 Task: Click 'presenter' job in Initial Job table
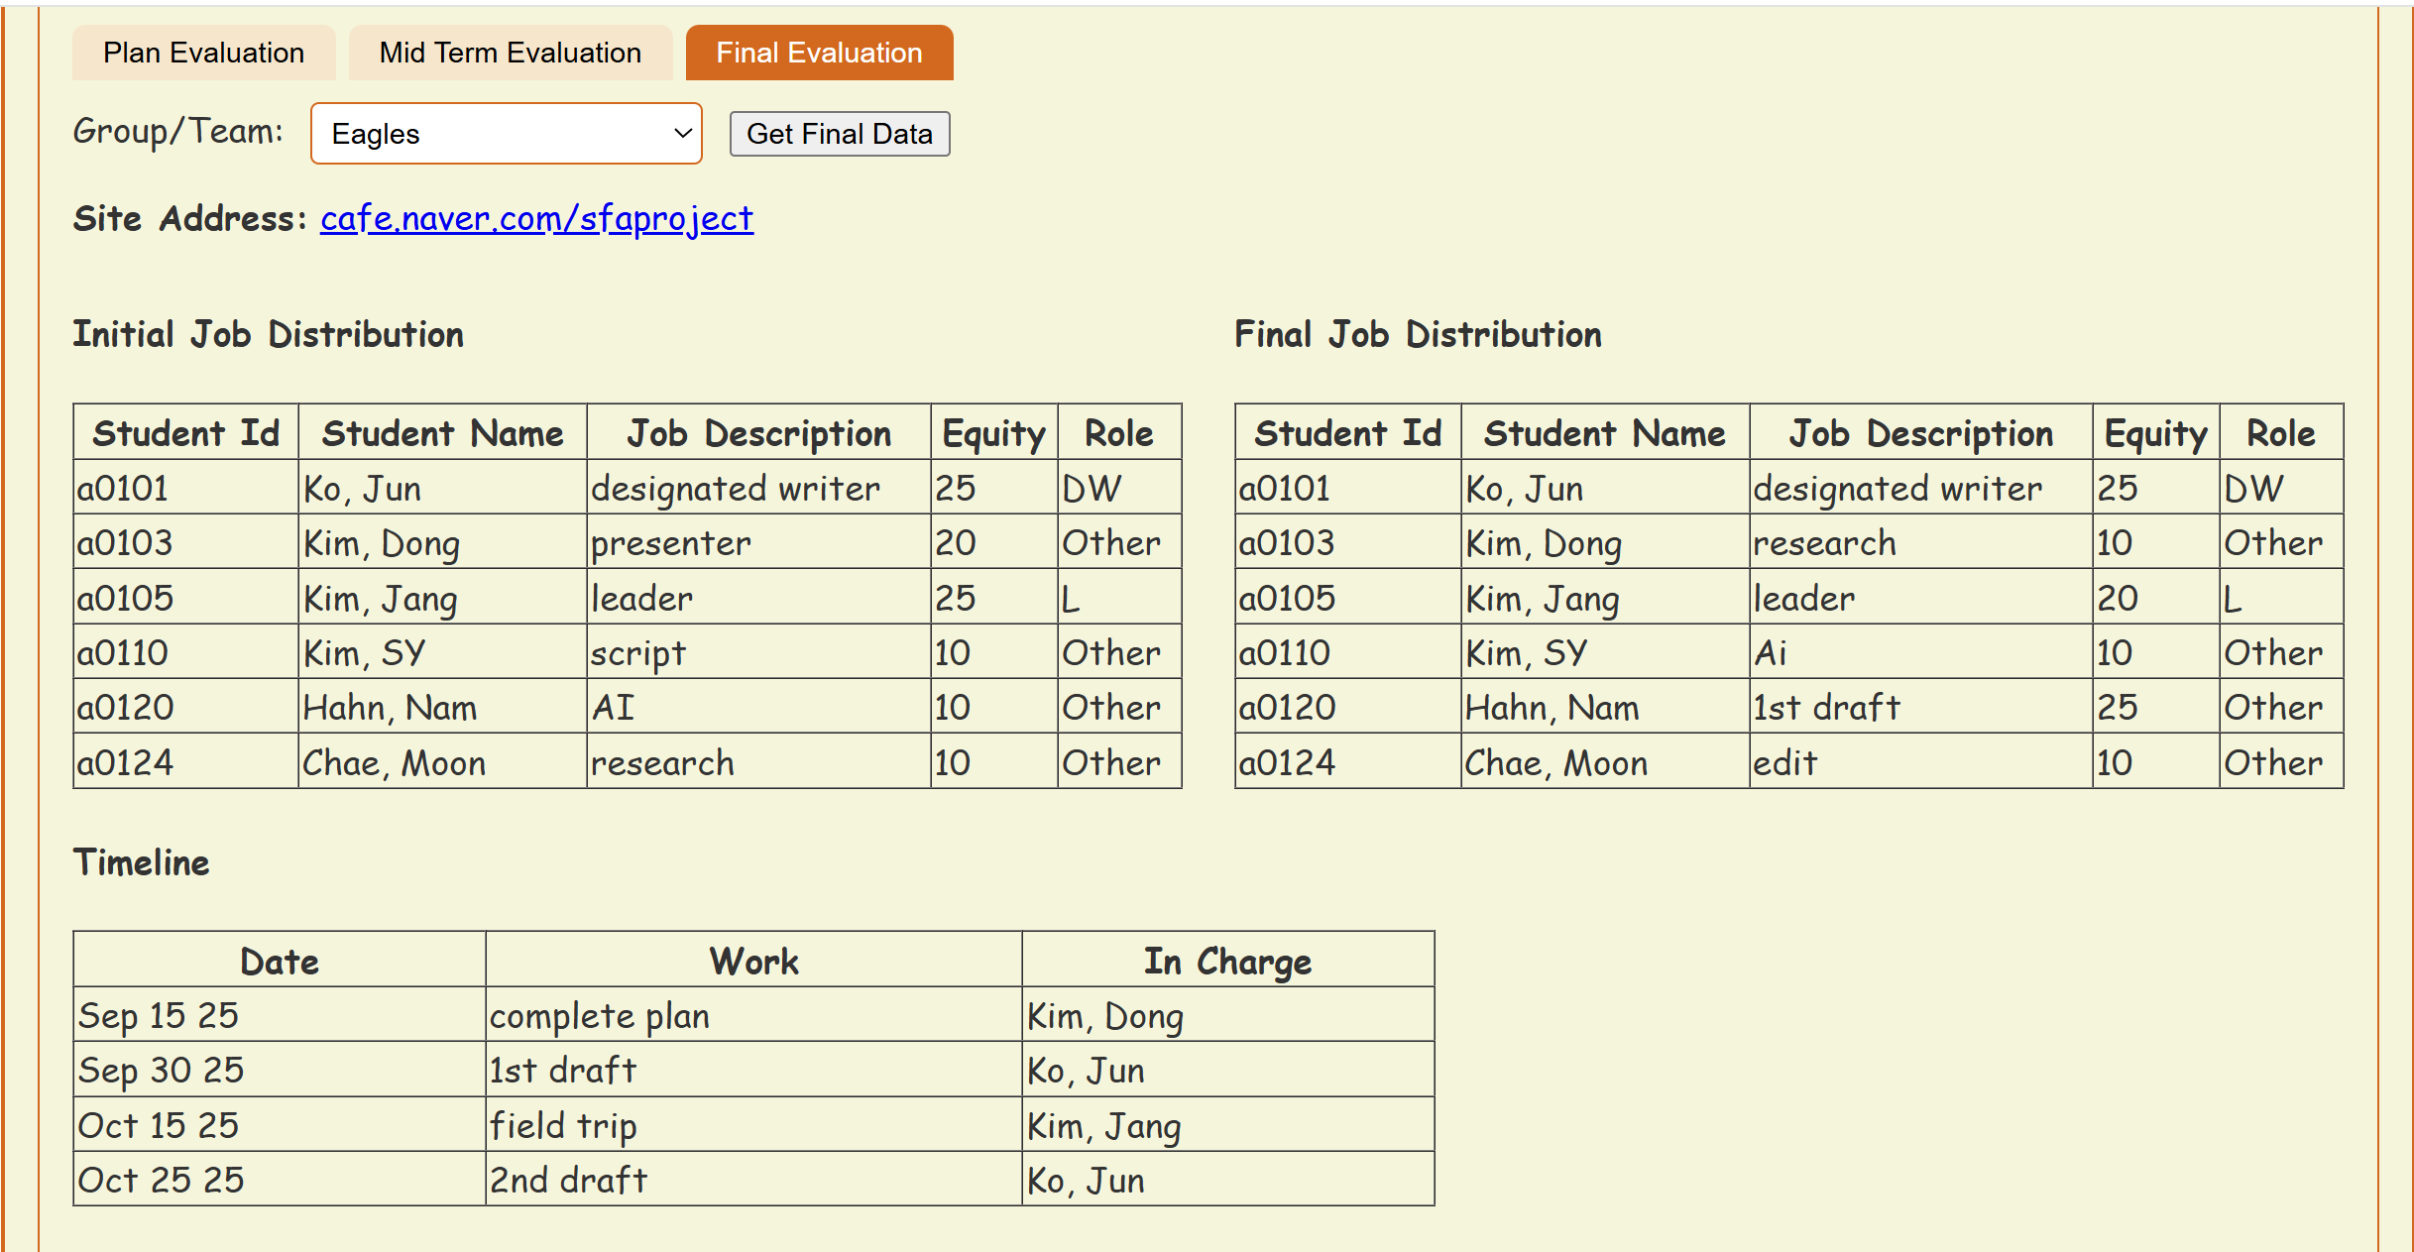point(671,543)
